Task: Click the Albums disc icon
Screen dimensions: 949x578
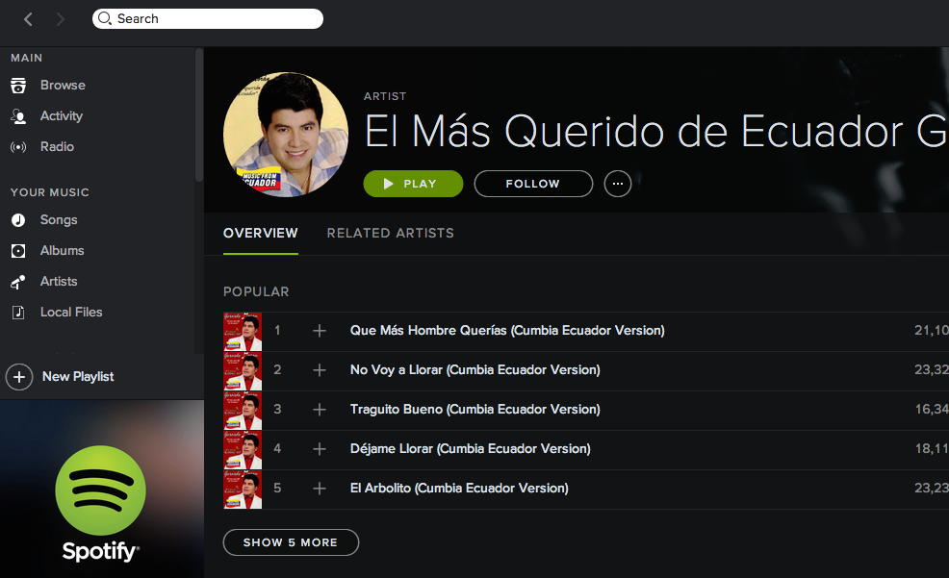Action: 18,251
